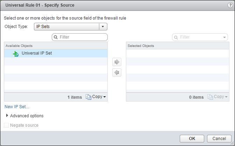Click the New IP Set link

click(17, 107)
